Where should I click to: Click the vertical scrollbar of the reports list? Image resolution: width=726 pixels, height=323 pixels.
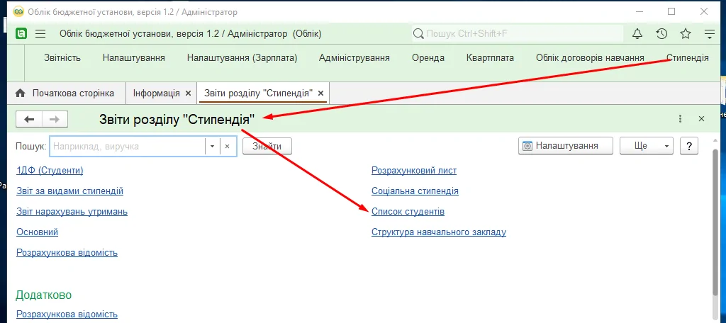coord(715,222)
